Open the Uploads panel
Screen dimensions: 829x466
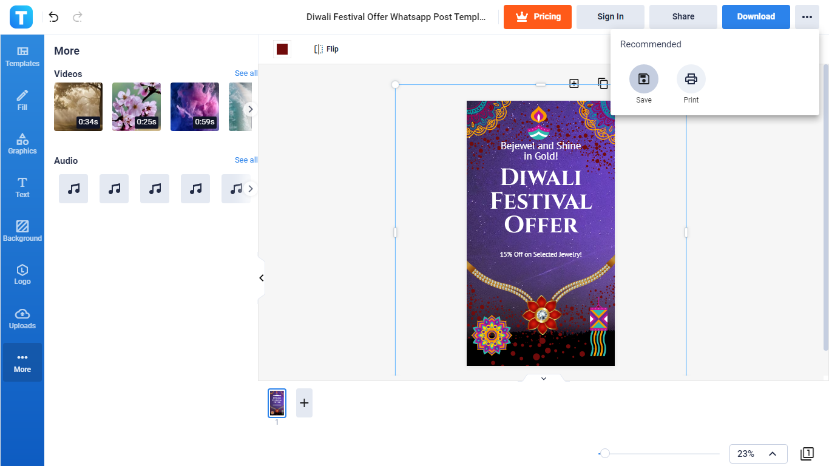pyautogui.click(x=22, y=319)
